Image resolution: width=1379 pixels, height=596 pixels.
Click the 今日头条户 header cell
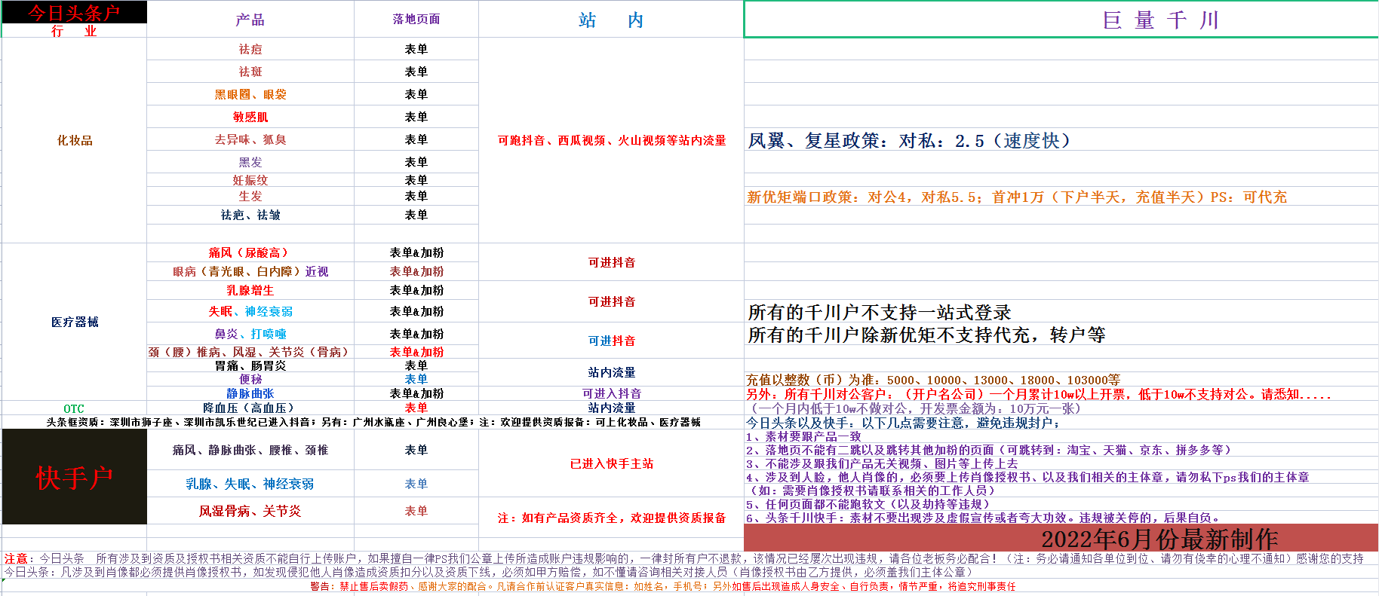(x=74, y=13)
